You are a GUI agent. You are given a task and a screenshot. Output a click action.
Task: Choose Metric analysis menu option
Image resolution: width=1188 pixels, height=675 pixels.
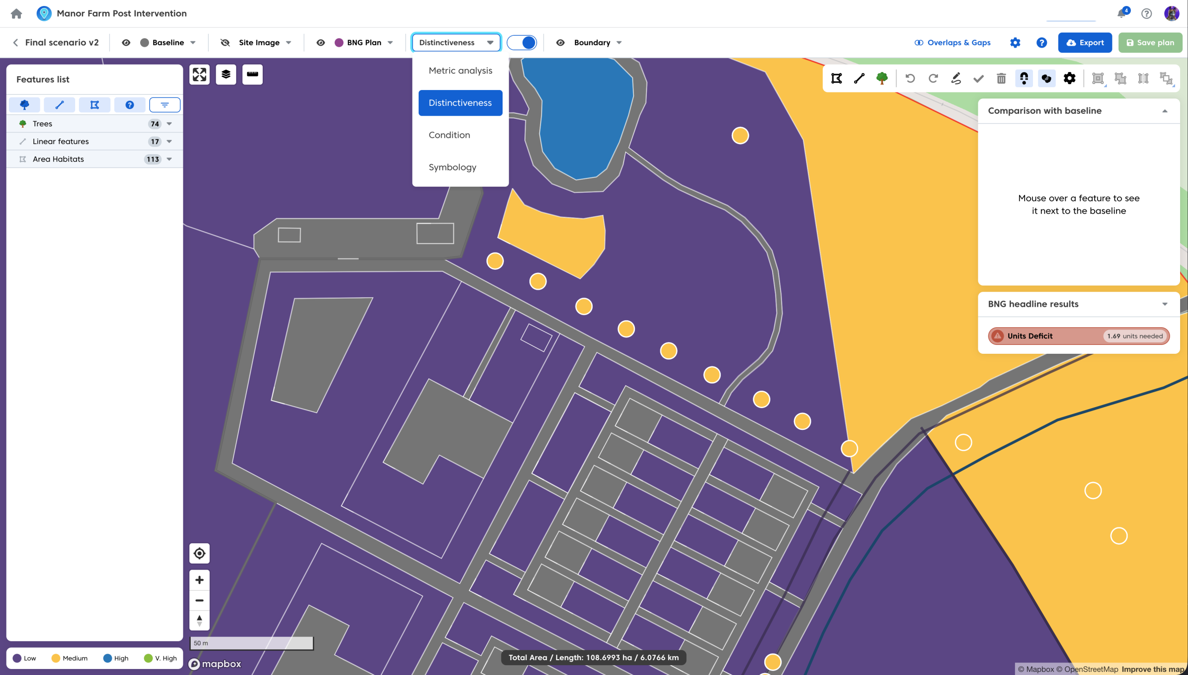(460, 71)
